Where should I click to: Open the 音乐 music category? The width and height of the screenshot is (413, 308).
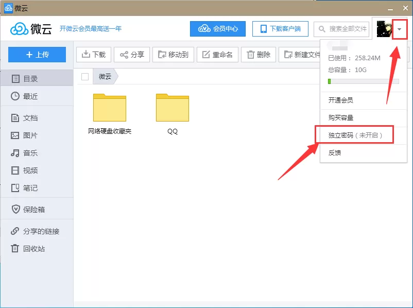click(37, 153)
